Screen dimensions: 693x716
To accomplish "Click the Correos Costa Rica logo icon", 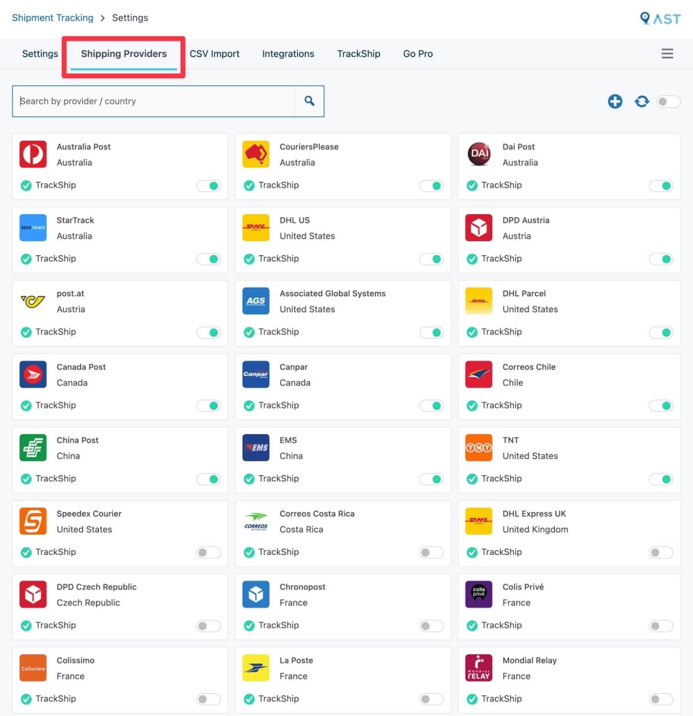I will (256, 521).
